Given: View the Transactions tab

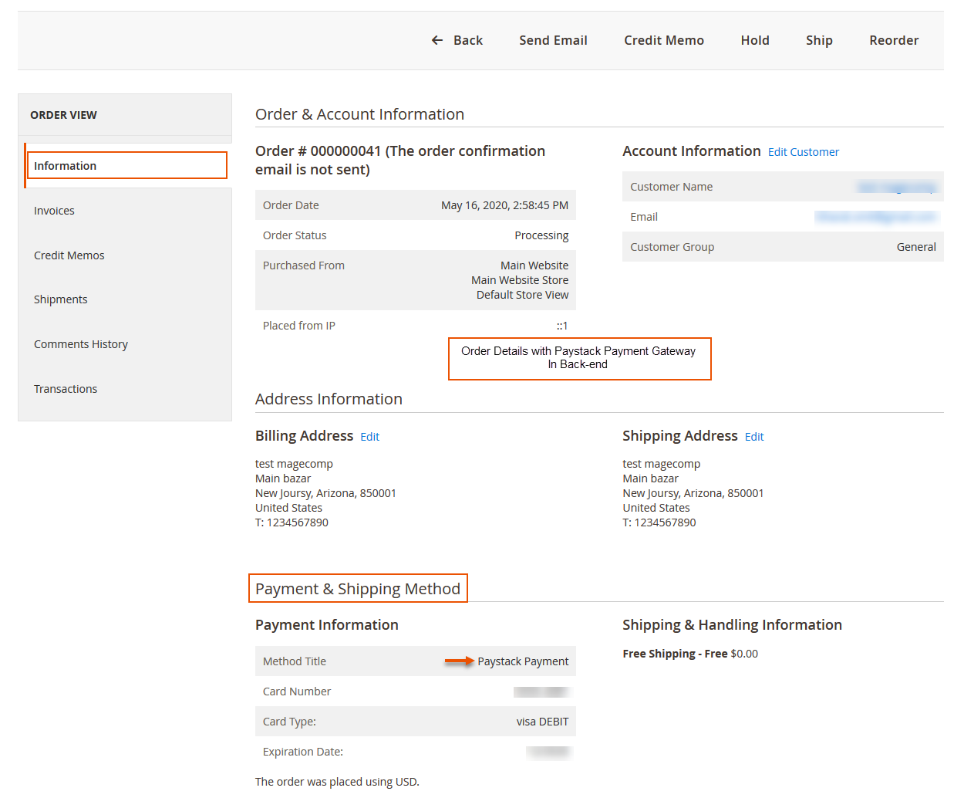Looking at the screenshot, I should tap(65, 388).
